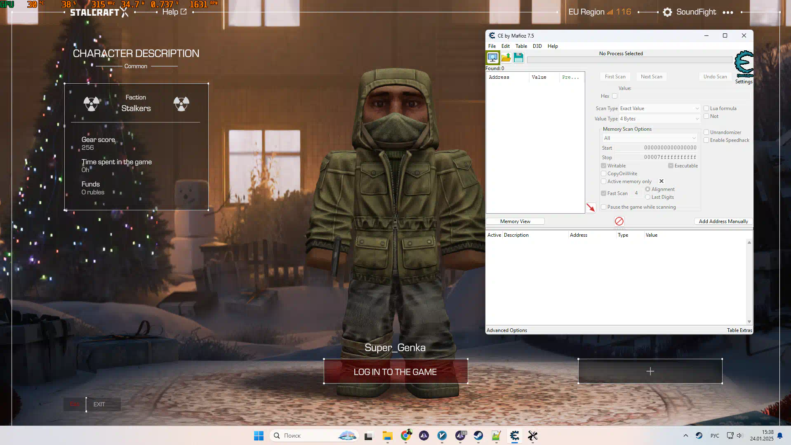This screenshot has width=791, height=445.
Task: Click the notification bell in system tray
Action: pos(780,436)
